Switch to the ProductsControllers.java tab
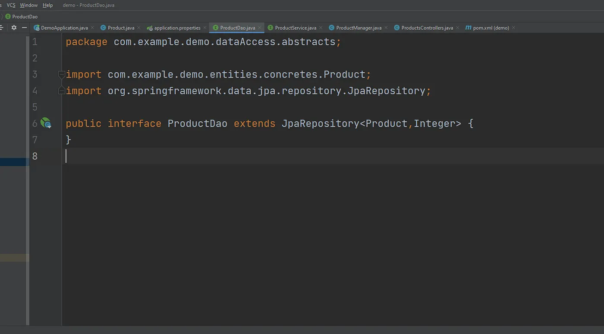 [427, 28]
